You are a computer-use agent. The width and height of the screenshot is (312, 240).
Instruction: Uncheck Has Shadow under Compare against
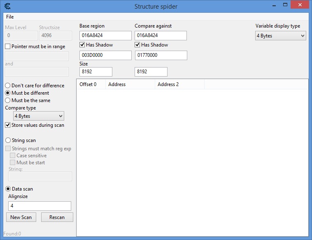coord(138,45)
